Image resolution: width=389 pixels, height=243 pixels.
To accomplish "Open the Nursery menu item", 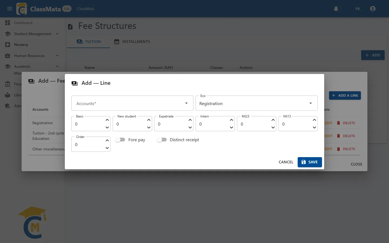I will pyautogui.click(x=21, y=45).
